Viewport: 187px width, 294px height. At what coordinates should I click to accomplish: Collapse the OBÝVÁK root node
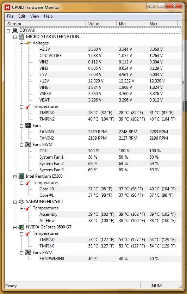click(8, 31)
